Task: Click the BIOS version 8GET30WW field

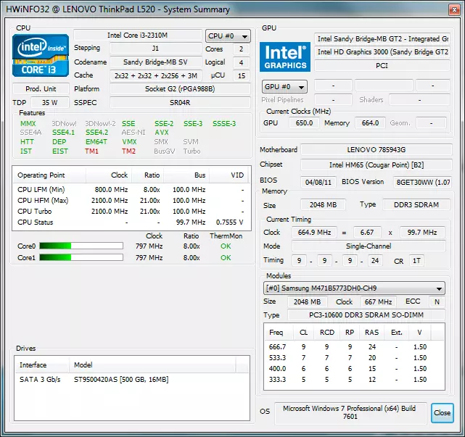Action: (x=423, y=182)
